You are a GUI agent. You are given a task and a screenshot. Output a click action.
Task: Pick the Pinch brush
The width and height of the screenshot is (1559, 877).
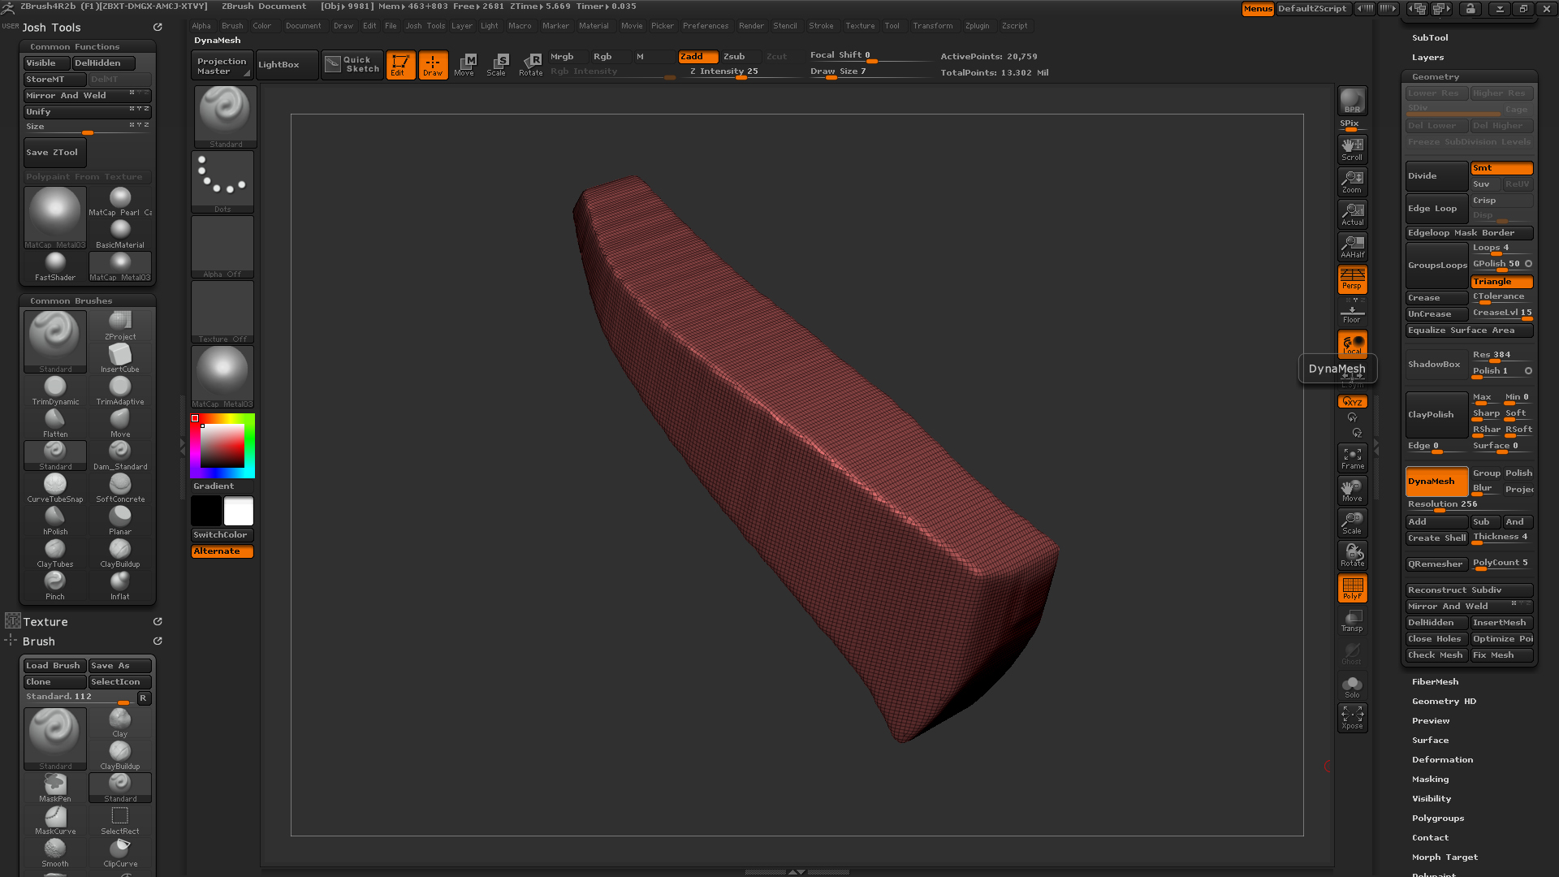55,585
